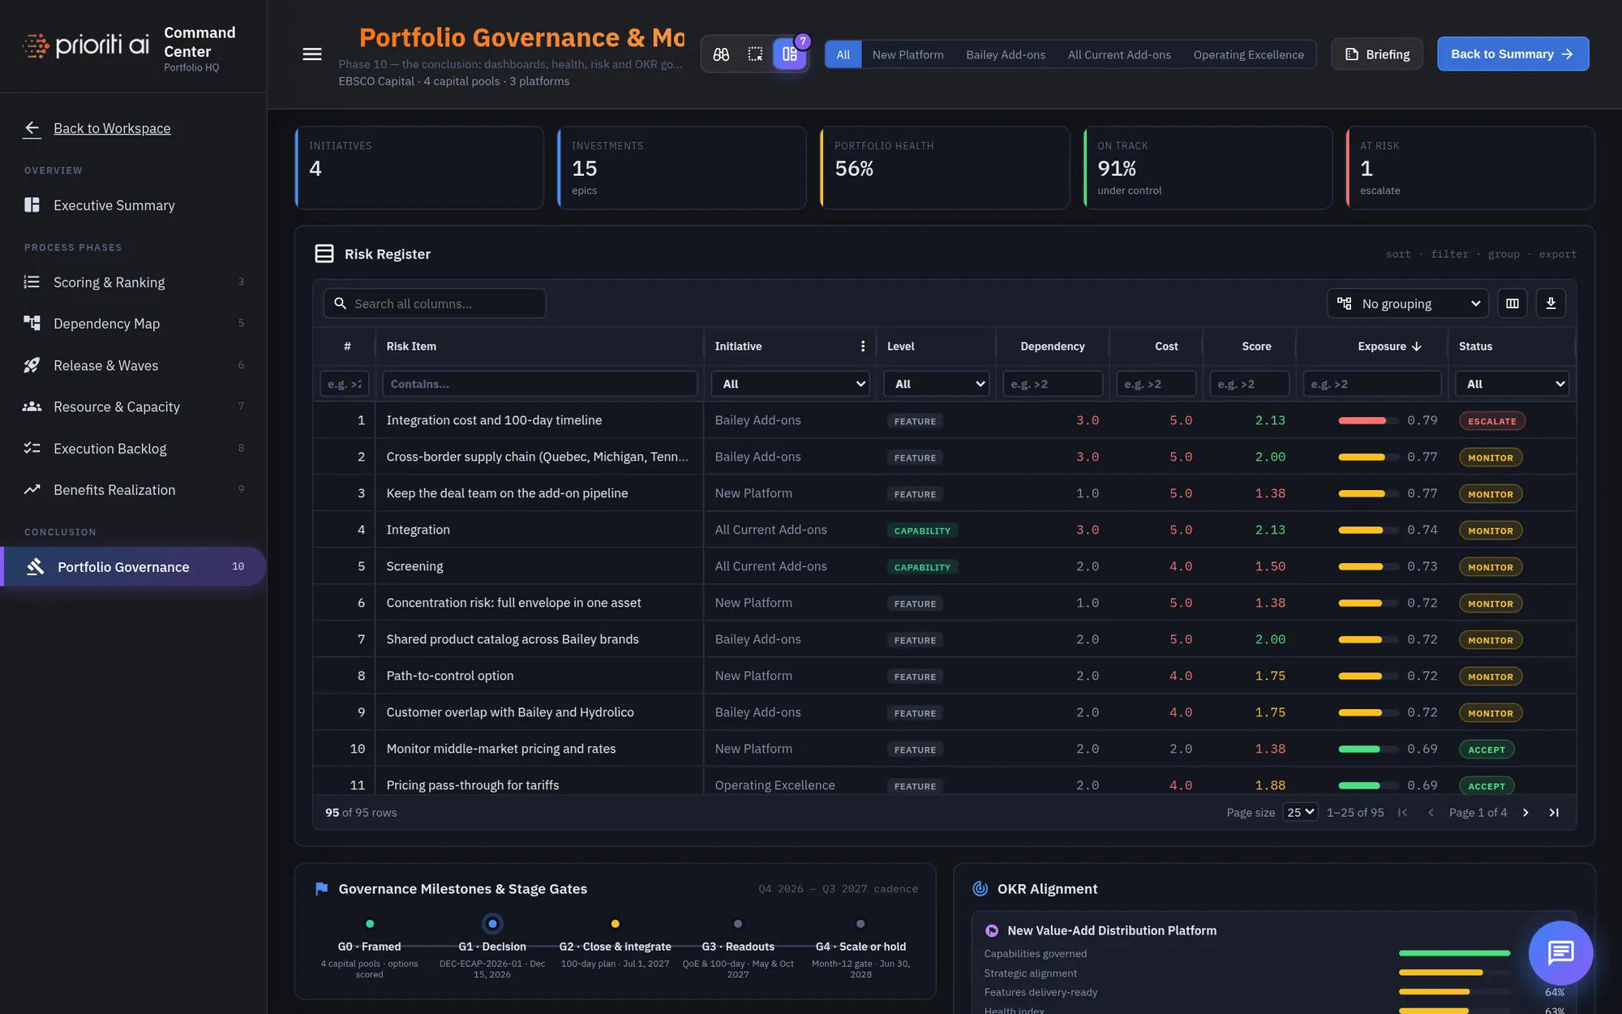Viewport: 1622px width, 1014px height.
Task: Open Benefits Realization phase
Action: click(133, 490)
